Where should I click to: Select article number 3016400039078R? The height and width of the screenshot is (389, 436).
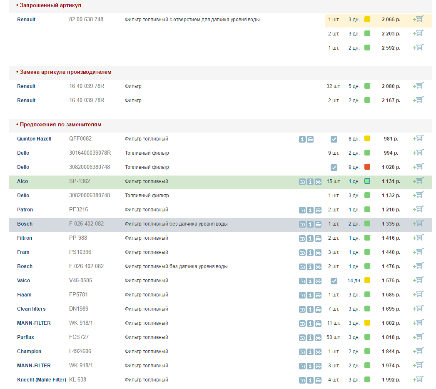tap(90, 153)
